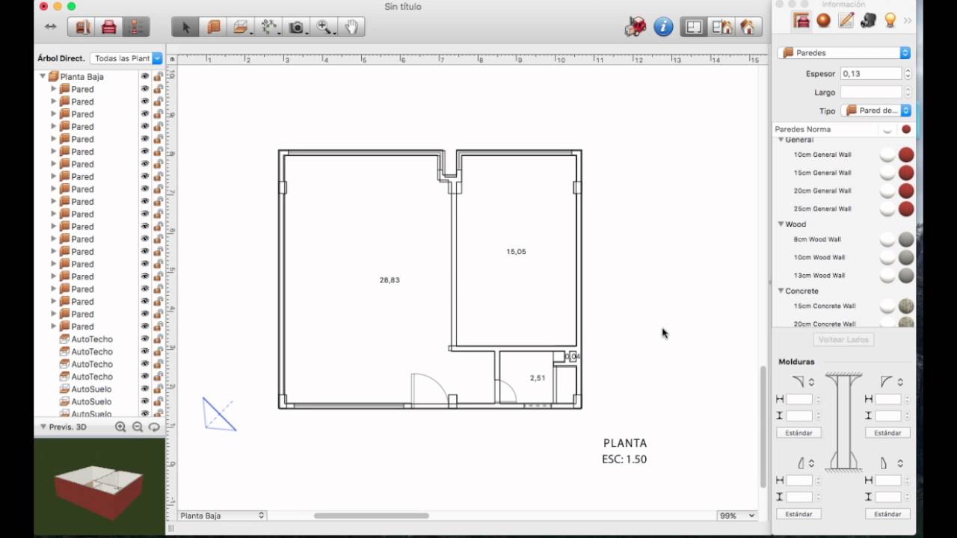Open the blue Info inspector button
The image size is (957, 538).
pyautogui.click(x=663, y=27)
